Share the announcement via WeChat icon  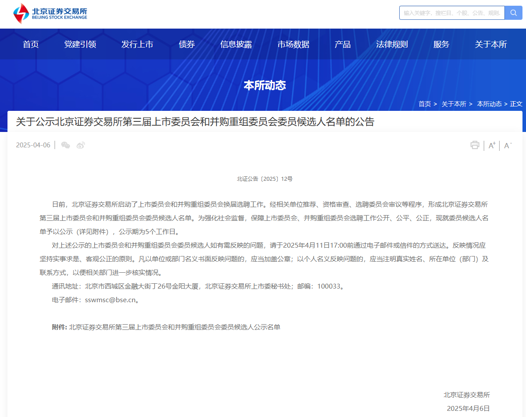[x=66, y=145]
